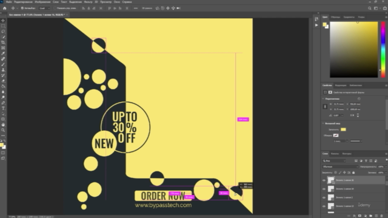Image resolution: width=388 pixels, height=218 pixels.
Task: Switch to the Коррекция tab
Action: [341, 85]
